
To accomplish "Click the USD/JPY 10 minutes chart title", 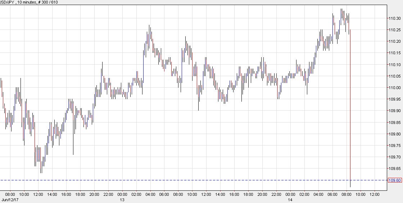I will point(29,2).
